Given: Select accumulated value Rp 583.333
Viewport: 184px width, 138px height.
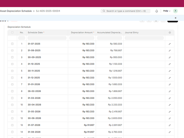Looking at the screenshot, I should click(116, 44).
